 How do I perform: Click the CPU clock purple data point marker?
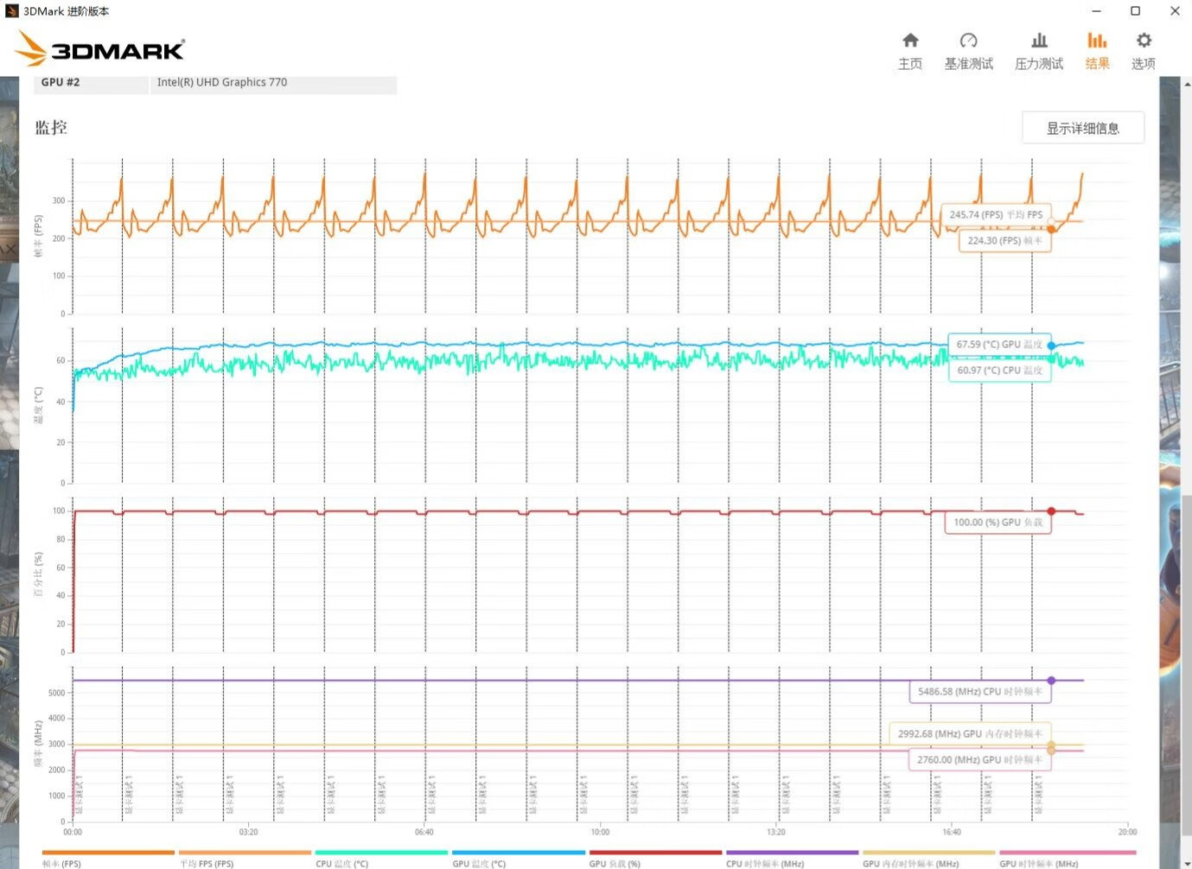tap(1051, 681)
